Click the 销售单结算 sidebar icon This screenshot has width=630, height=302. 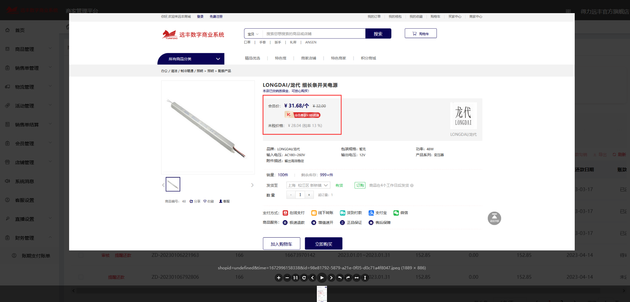[7, 124]
